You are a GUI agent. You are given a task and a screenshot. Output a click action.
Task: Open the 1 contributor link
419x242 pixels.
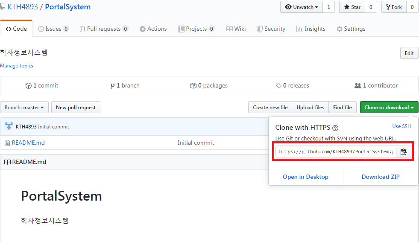[x=376, y=85]
